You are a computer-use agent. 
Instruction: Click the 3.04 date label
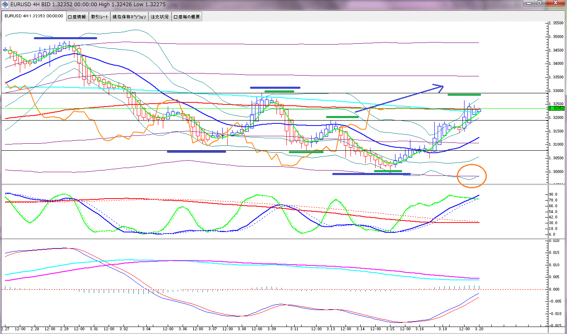pyautogui.click(x=146, y=329)
